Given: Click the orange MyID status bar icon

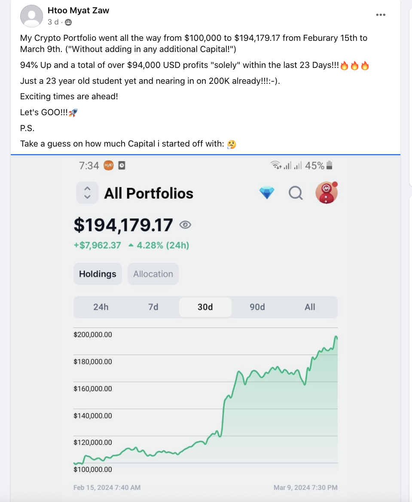Looking at the screenshot, I should [x=109, y=165].
